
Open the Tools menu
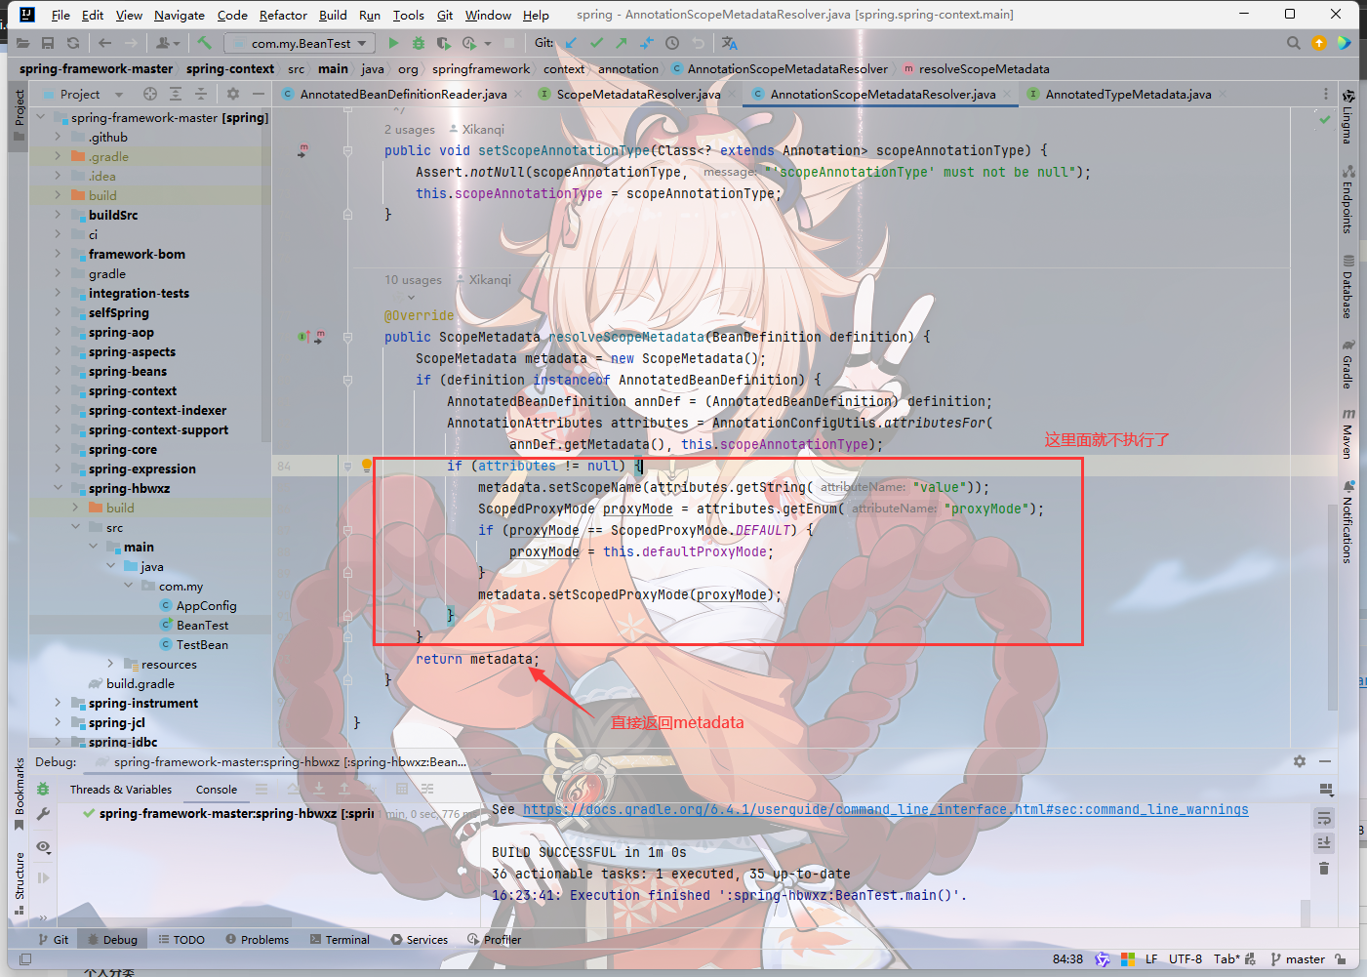409,15
